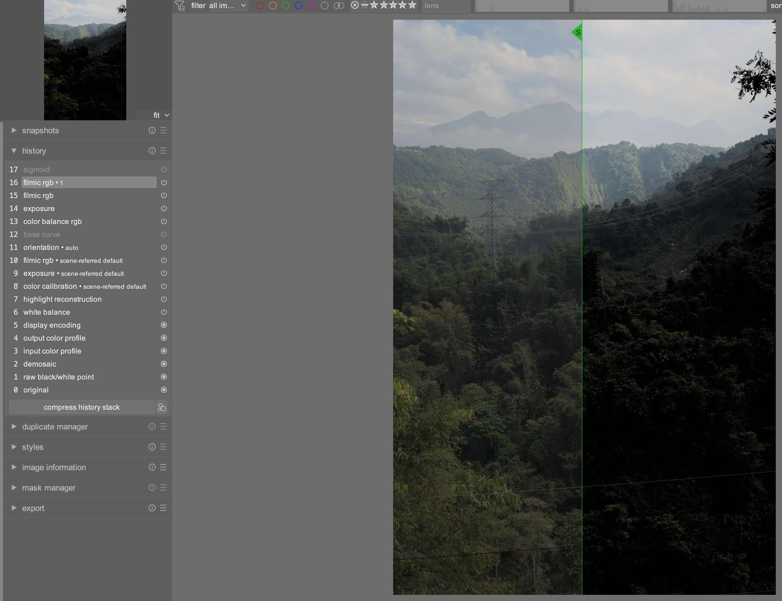
Task: Click the green color label filter
Action: 285,5
